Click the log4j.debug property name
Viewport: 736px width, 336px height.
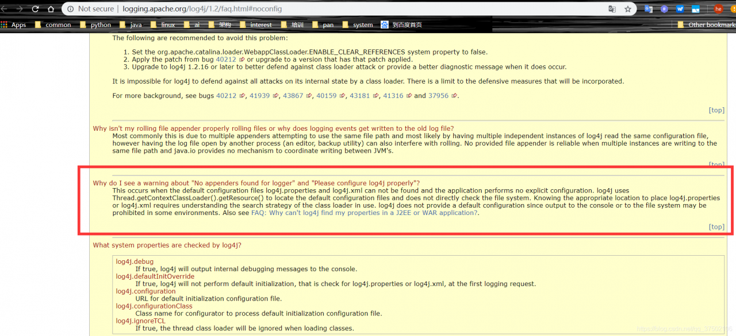(x=135, y=261)
